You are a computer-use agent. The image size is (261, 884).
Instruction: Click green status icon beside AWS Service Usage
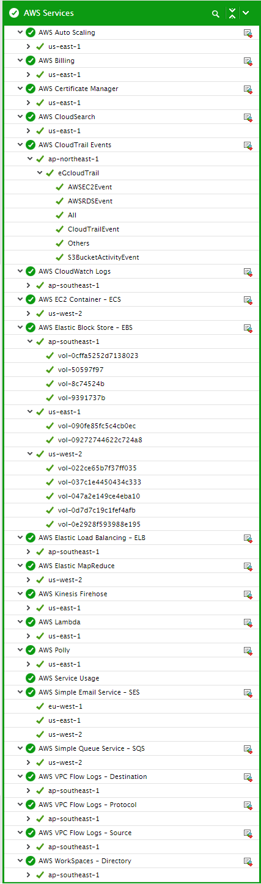pos(31,678)
